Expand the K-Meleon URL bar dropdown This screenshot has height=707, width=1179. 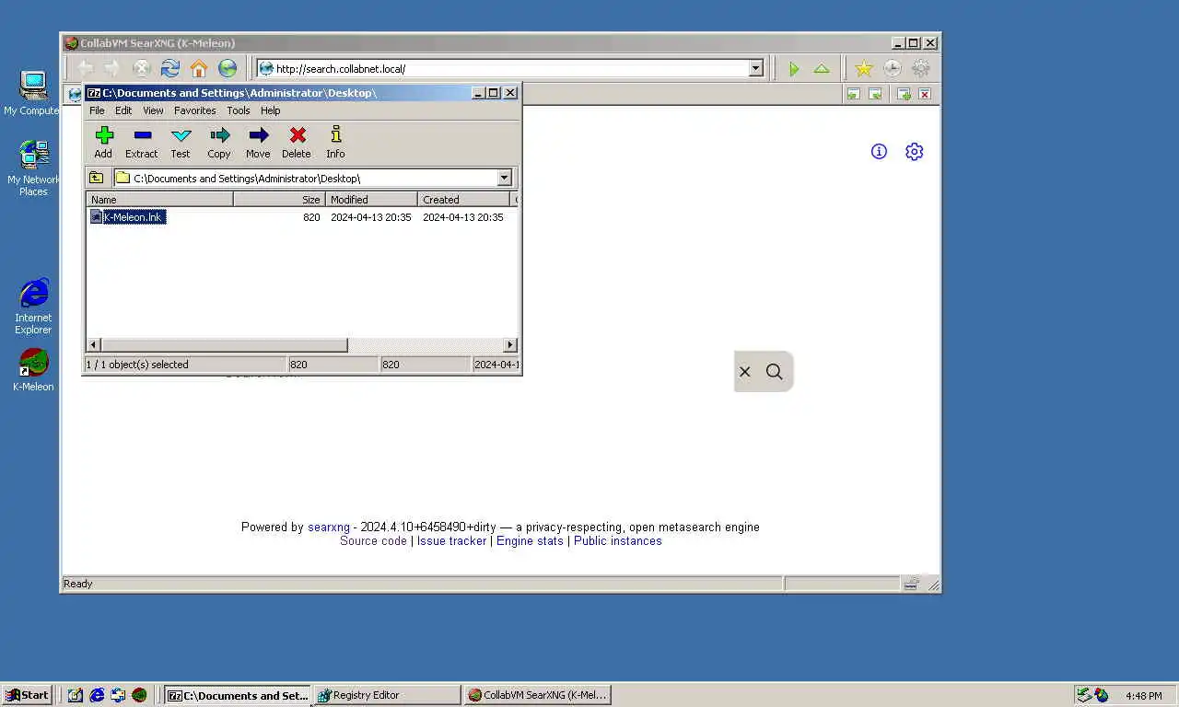point(755,68)
